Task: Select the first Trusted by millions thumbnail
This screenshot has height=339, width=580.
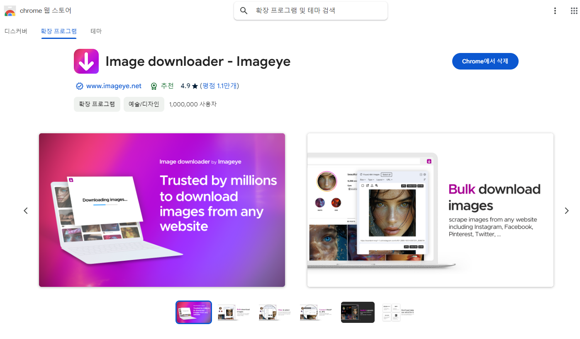Action: [x=194, y=312]
